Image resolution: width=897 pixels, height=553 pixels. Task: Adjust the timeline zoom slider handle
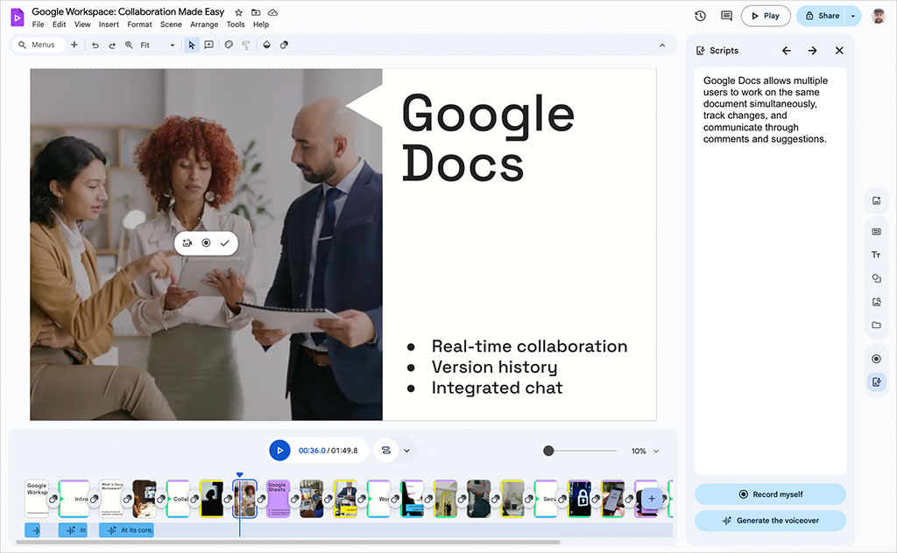pyautogui.click(x=548, y=451)
